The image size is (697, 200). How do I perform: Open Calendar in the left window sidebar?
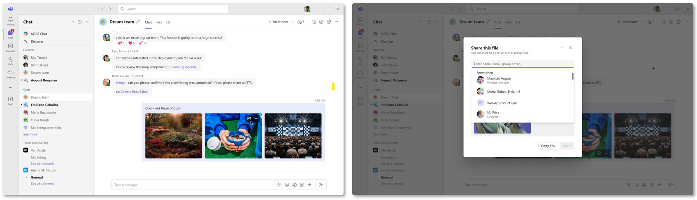[x=10, y=48]
